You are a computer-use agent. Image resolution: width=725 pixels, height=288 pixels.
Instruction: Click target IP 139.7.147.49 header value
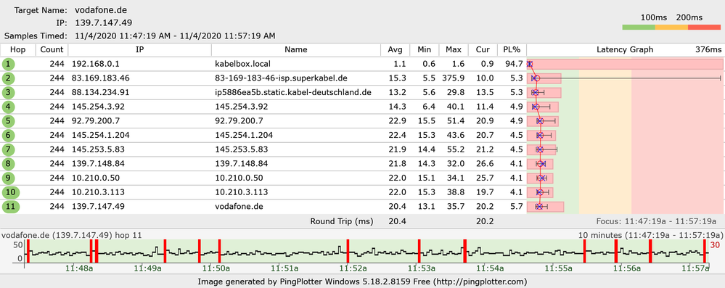(x=104, y=22)
